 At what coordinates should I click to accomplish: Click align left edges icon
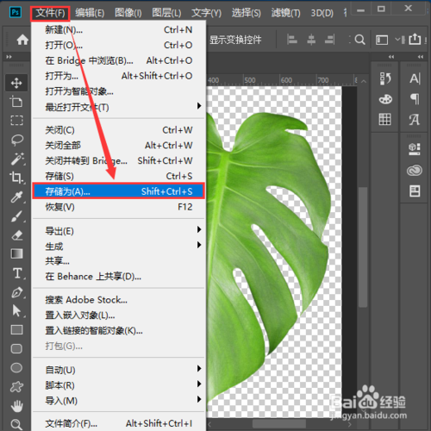(x=292, y=40)
